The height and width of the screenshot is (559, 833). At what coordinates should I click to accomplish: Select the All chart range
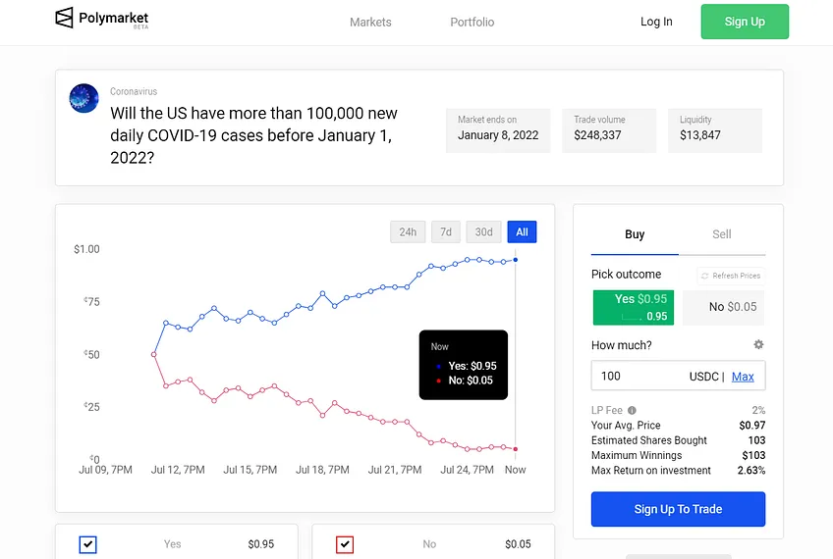pyautogui.click(x=522, y=232)
